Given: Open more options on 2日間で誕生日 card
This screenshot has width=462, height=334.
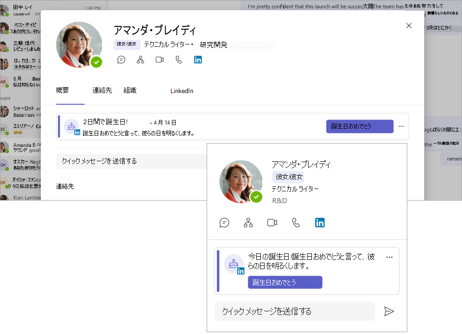Looking at the screenshot, I should click(401, 126).
